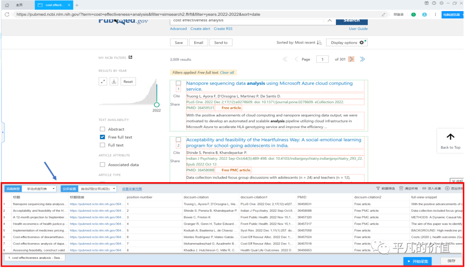
Task: Open the User Guide link
Action: [358, 29]
